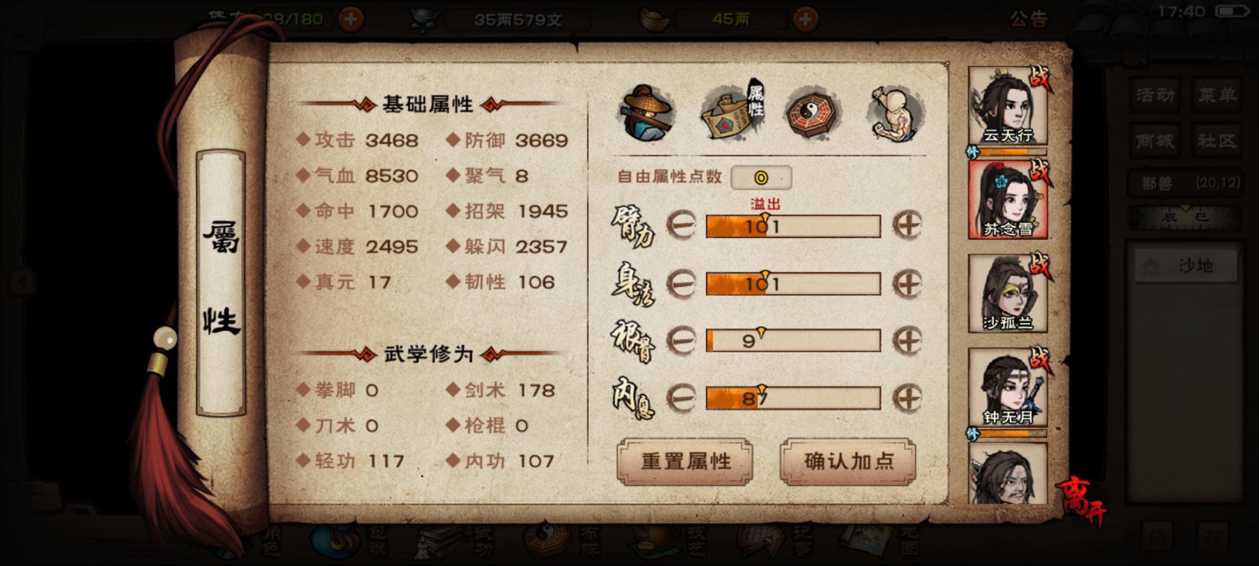Select character portrait 苏念雪

[1008, 200]
